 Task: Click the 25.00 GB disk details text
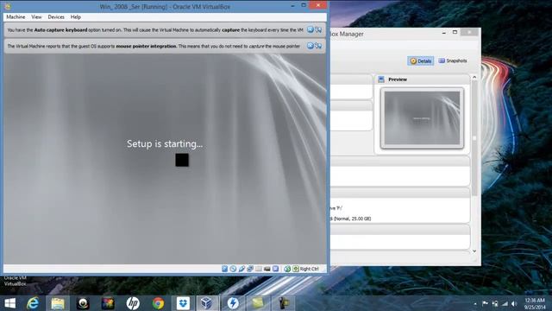click(351, 219)
